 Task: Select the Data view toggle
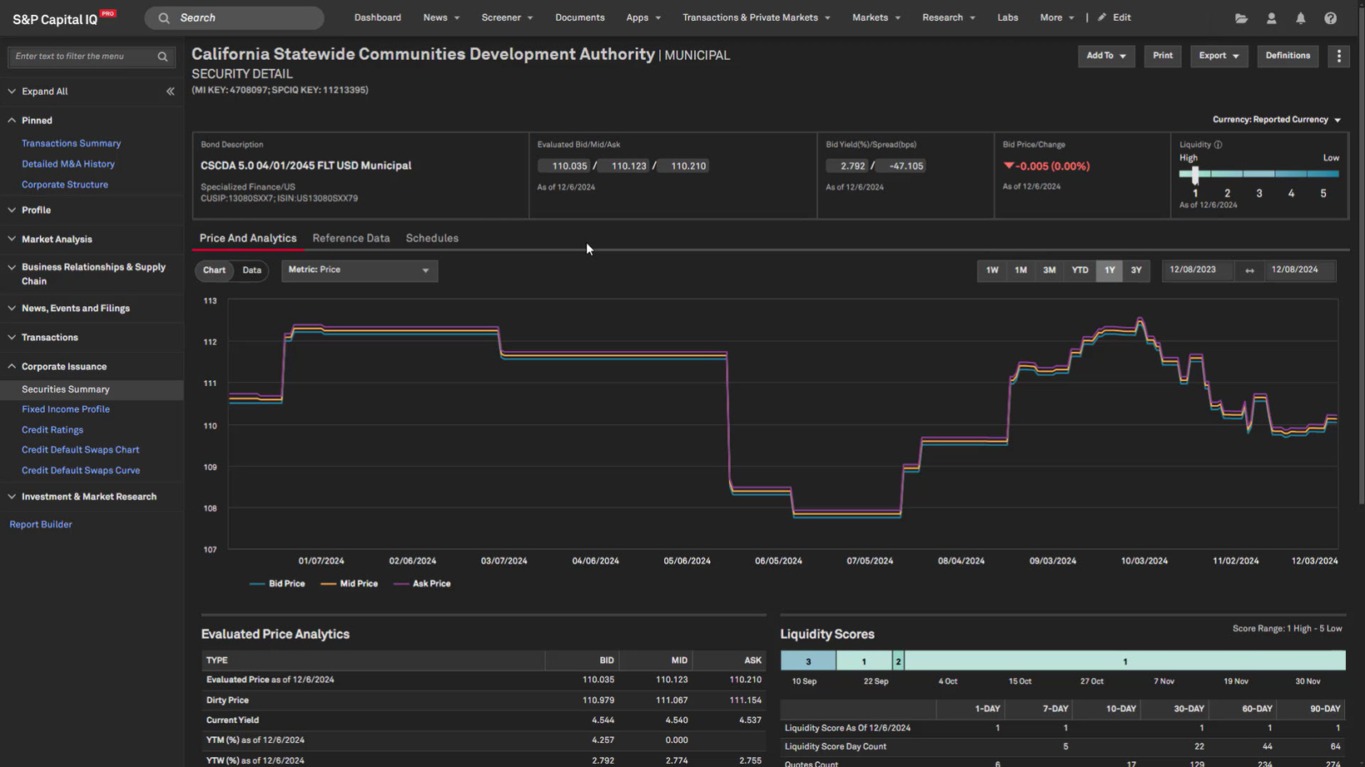(251, 270)
